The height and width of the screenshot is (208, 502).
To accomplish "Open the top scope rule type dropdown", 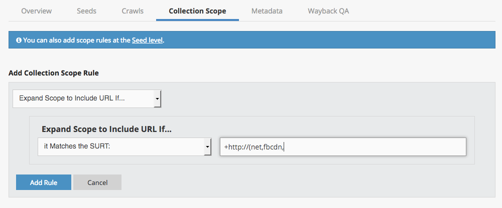I will (83, 98).
